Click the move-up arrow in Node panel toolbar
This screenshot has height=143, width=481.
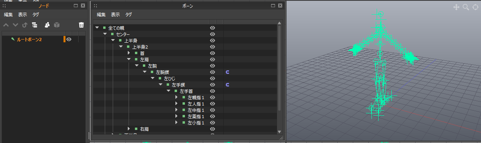pyautogui.click(x=6, y=25)
